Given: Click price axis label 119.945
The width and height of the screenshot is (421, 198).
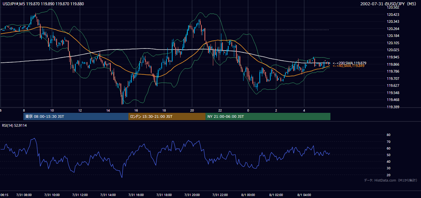Looking at the screenshot, I should coord(393,57).
